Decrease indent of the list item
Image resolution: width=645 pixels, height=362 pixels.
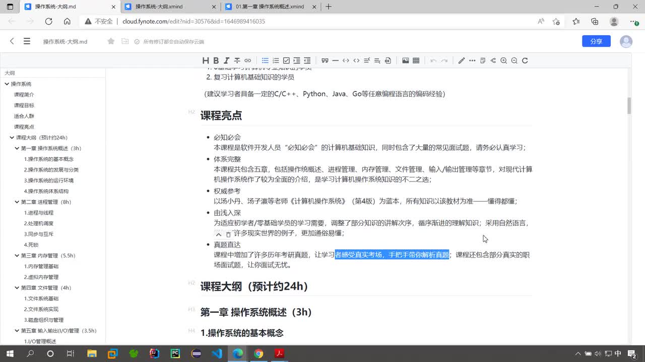tap(307, 60)
